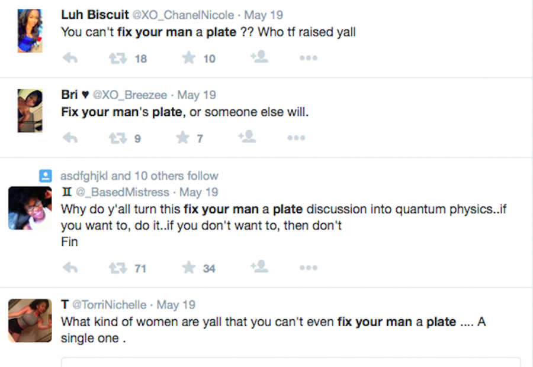The height and width of the screenshot is (367, 533).
Task: Follow user from _BasedMistress tweet
Action: click(259, 267)
